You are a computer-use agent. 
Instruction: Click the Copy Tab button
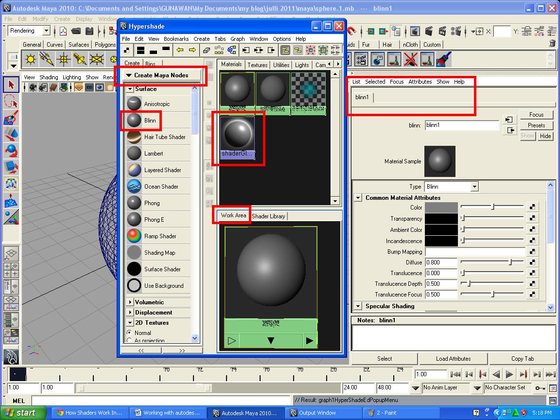click(x=523, y=359)
